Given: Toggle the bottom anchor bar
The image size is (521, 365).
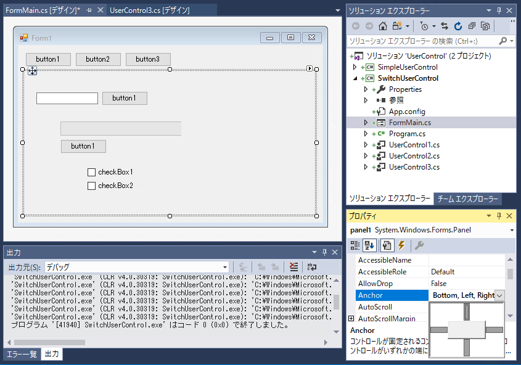Looking at the screenshot, I should click(x=467, y=347).
